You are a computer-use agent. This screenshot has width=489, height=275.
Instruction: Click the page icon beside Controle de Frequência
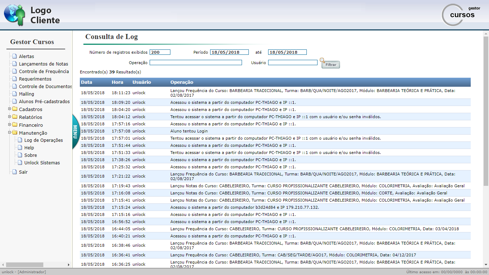[14, 71]
